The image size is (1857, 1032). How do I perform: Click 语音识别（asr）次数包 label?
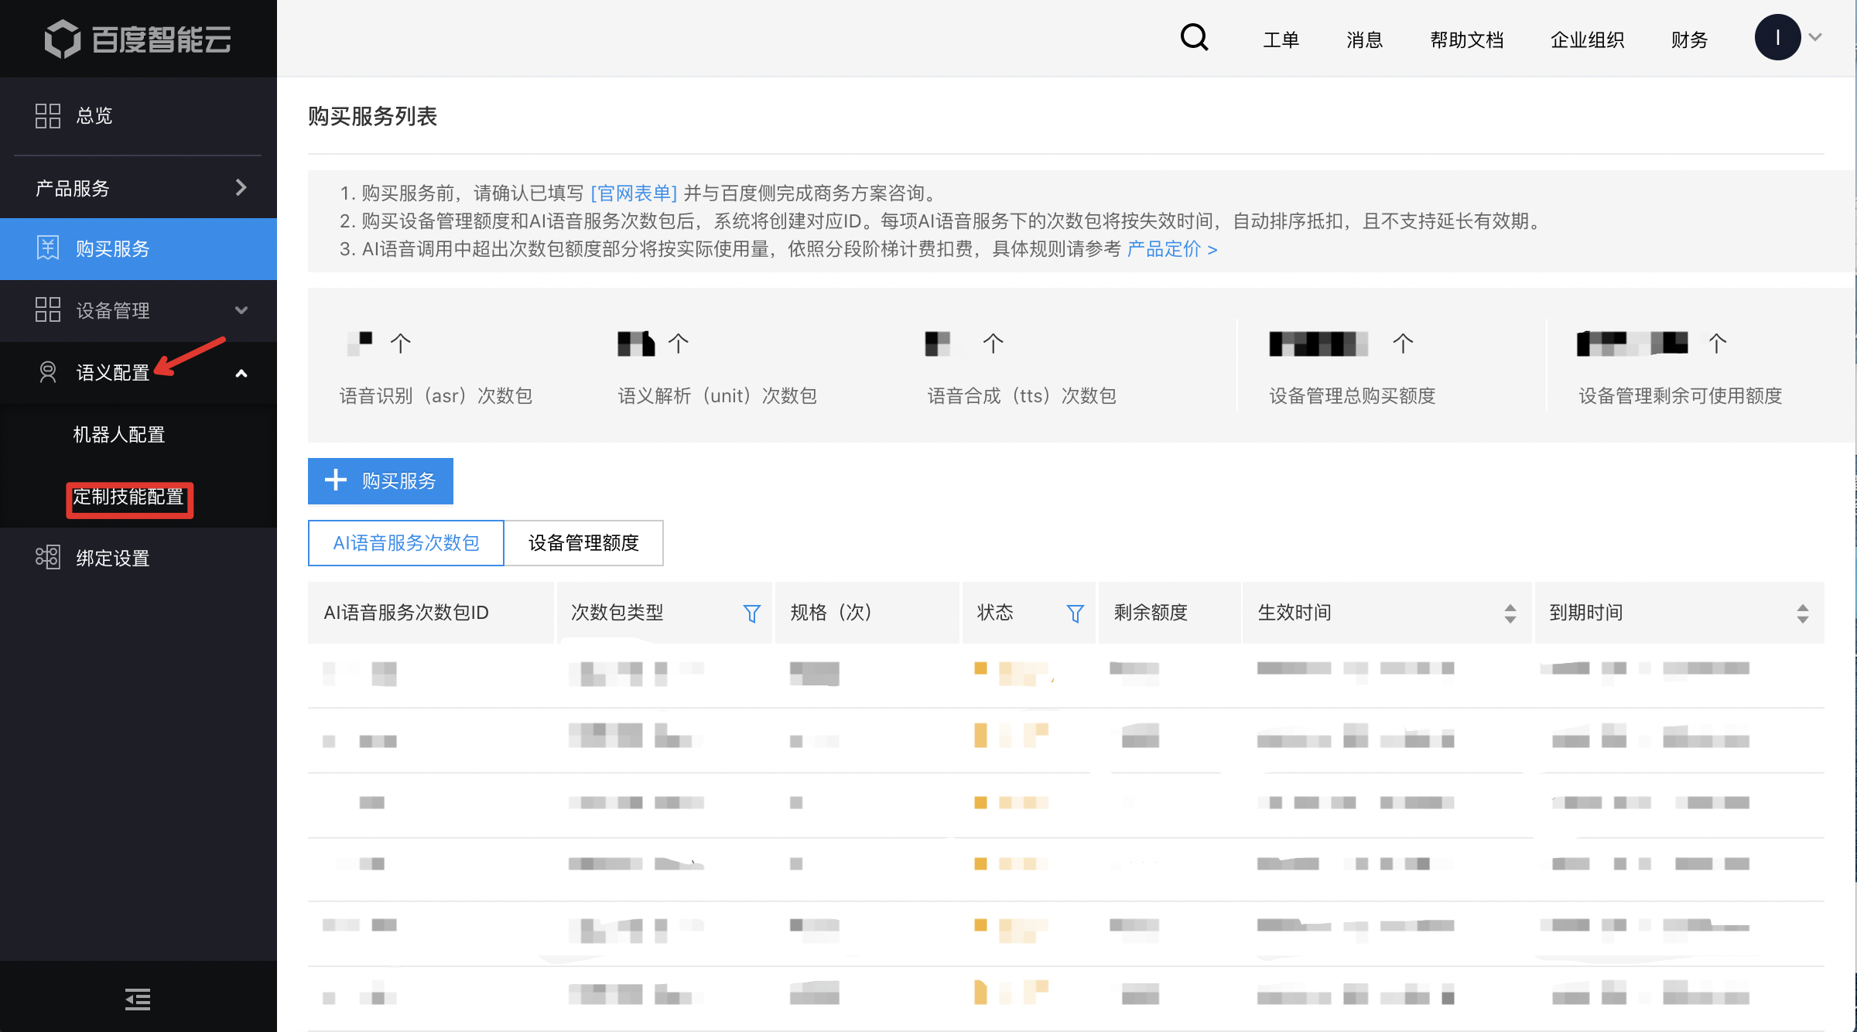[x=436, y=396]
